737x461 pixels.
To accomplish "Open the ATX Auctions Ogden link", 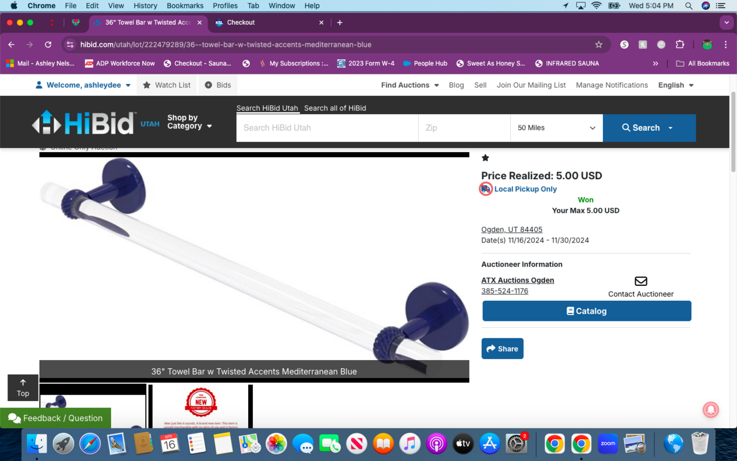I will click(517, 280).
